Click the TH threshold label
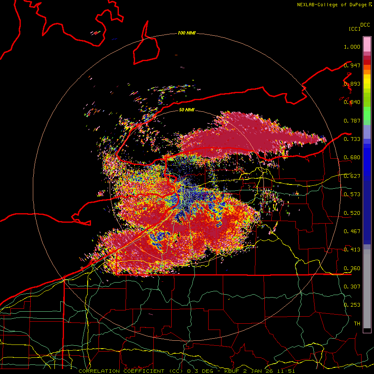374x374 pixels. [357, 324]
